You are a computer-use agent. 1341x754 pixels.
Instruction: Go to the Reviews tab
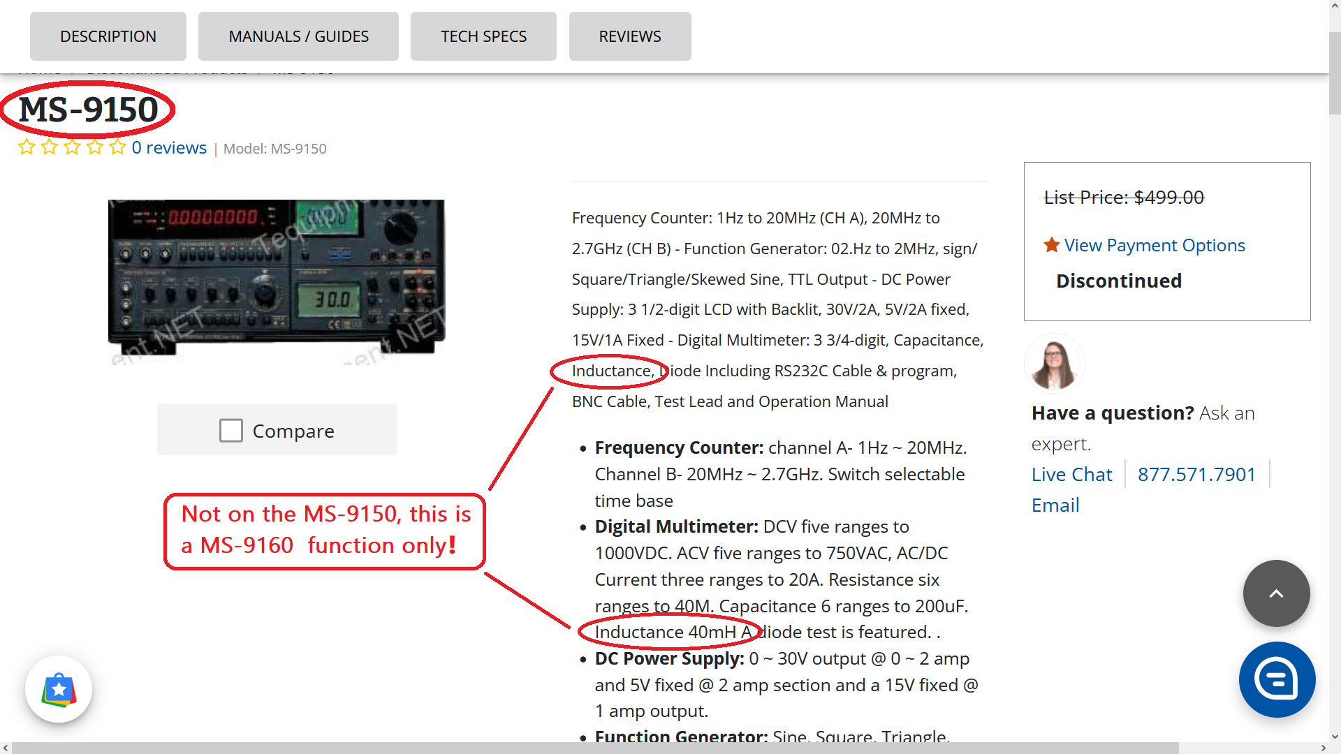pyautogui.click(x=629, y=36)
